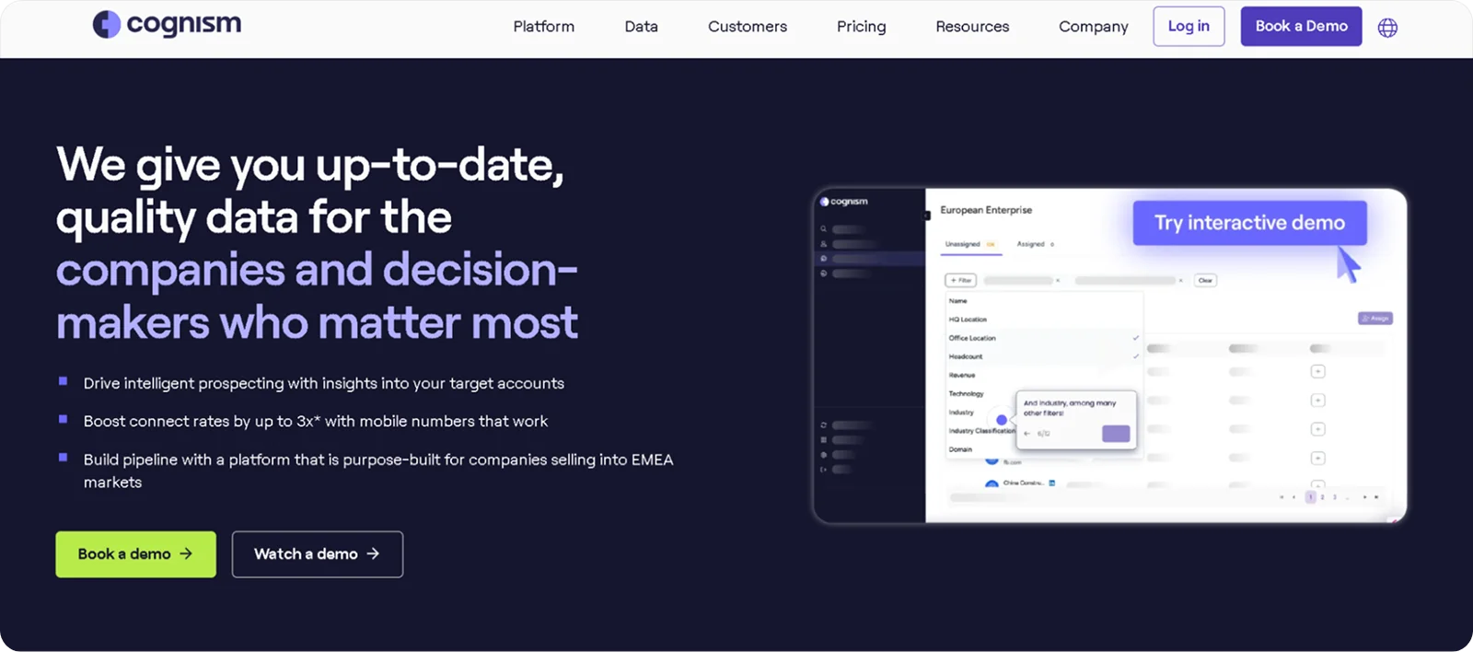
Task: Click the "Build pipeline with a platform" bullet text
Action: click(378, 471)
